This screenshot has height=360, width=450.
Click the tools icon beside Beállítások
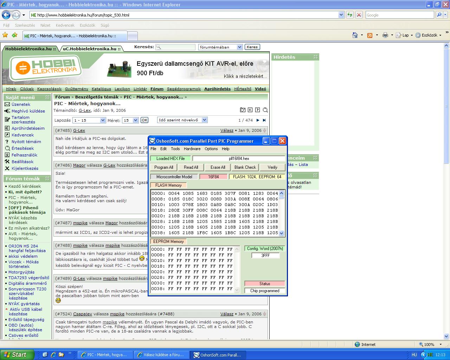[7, 162]
